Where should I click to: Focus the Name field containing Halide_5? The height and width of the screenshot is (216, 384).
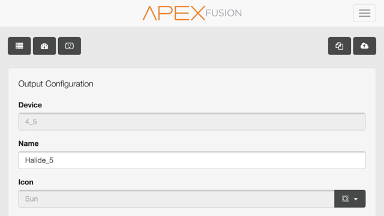coord(192,160)
